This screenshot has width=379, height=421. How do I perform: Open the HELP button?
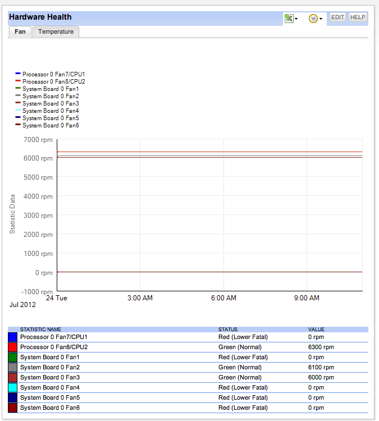coord(358,17)
